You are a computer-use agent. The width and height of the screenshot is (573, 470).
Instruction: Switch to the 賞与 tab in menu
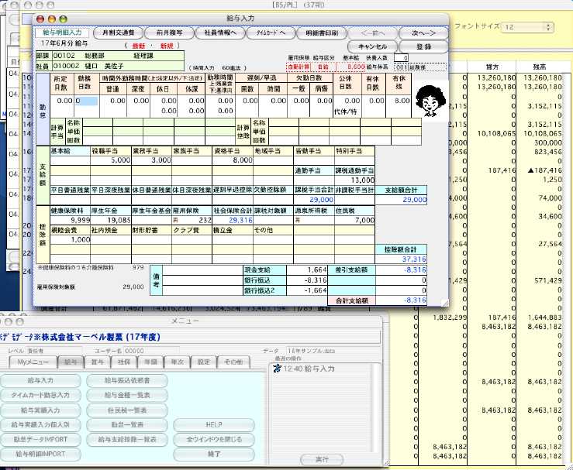(x=95, y=362)
